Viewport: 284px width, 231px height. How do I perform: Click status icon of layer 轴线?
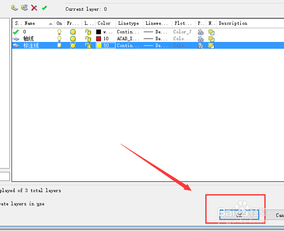click(16, 39)
